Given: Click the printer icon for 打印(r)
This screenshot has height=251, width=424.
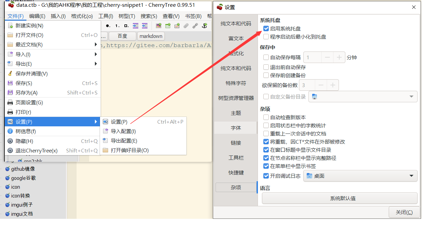Looking at the screenshot, I should 10,112.
